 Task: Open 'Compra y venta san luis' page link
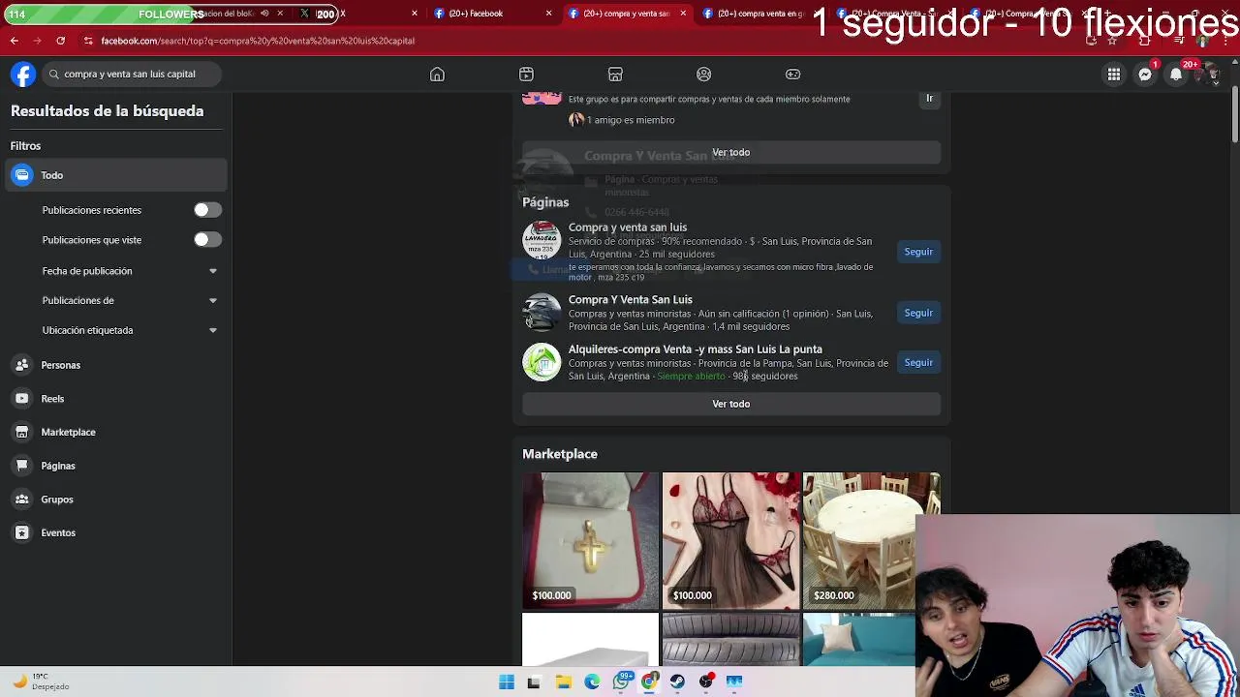(628, 227)
